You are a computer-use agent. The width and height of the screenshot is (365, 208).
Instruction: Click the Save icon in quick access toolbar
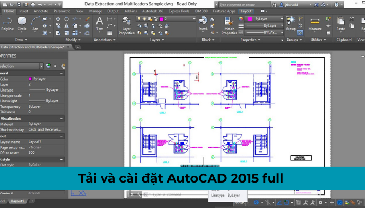click(19, 4)
